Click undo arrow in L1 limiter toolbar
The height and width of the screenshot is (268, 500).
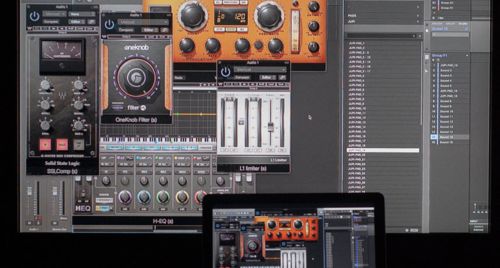pos(227,84)
